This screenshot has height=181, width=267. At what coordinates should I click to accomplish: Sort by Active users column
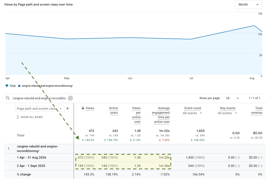(113, 110)
